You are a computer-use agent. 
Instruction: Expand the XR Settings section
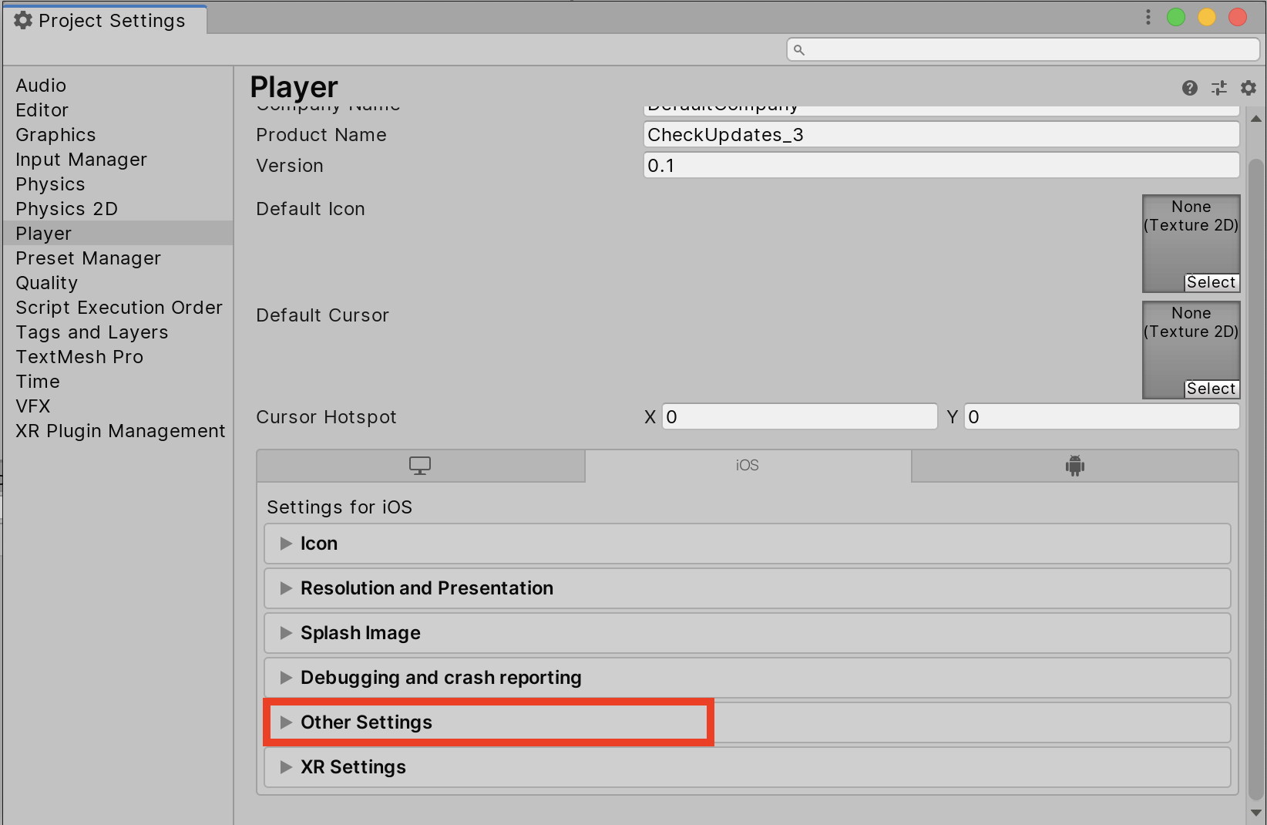tap(747, 767)
